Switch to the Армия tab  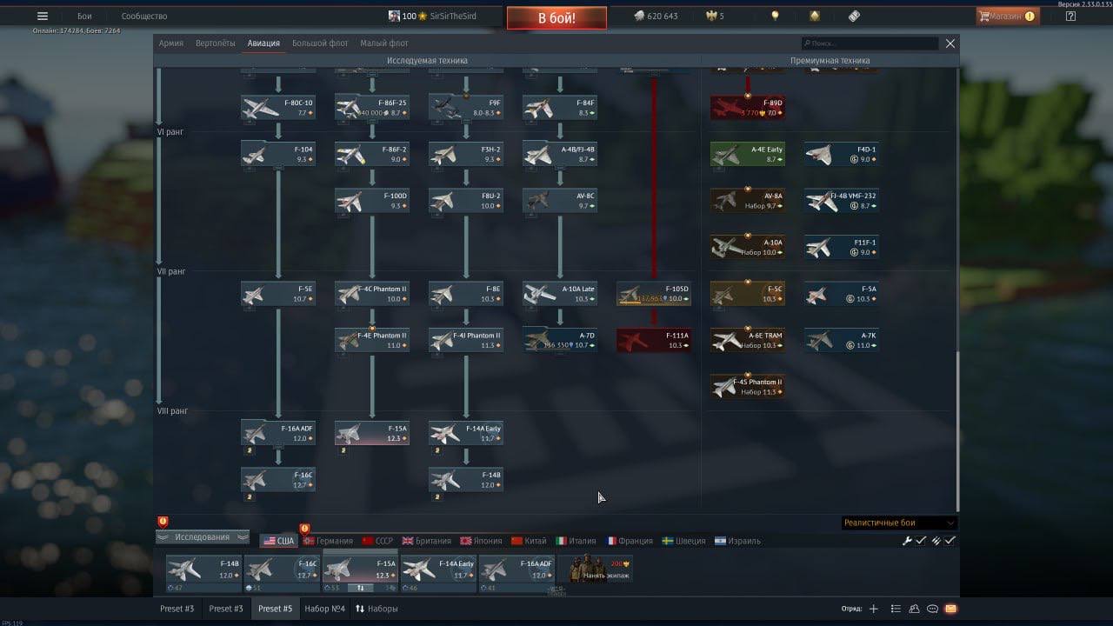coord(171,43)
